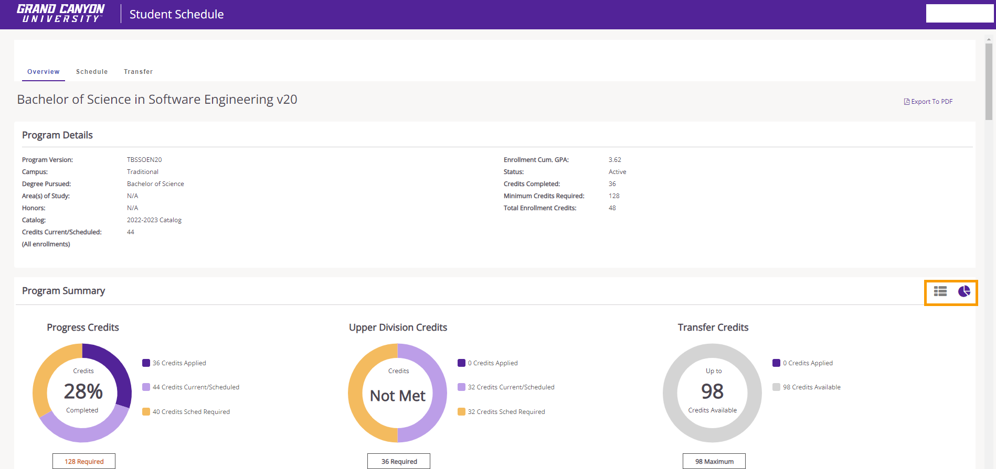Click the Export To PDF document icon
996x469 pixels.
pyautogui.click(x=907, y=102)
